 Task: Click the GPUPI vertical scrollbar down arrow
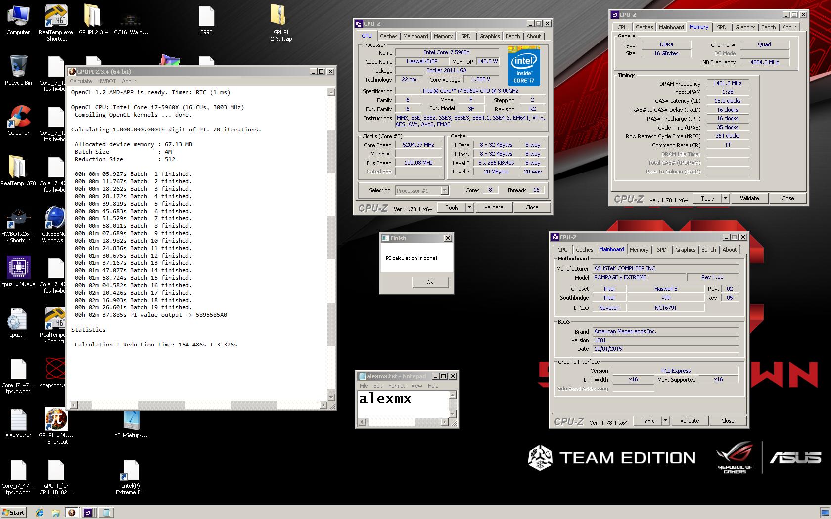[331, 397]
